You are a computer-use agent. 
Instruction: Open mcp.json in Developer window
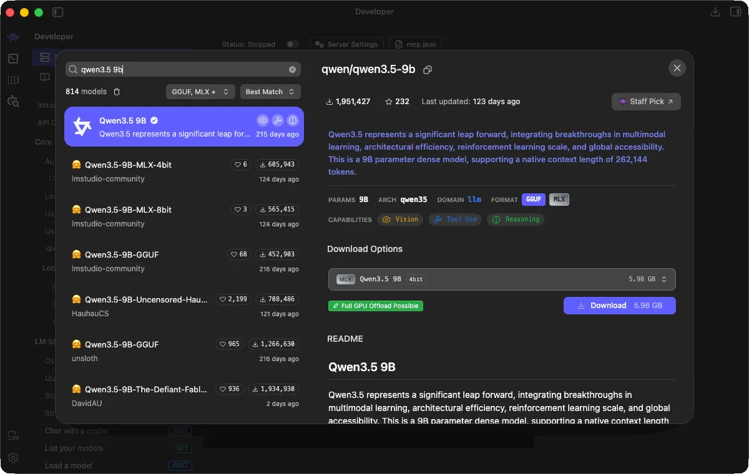tap(415, 44)
